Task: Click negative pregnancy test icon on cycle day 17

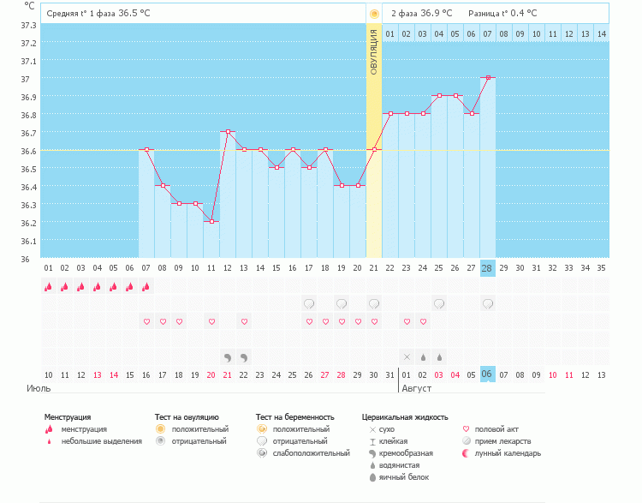Action: [x=309, y=303]
